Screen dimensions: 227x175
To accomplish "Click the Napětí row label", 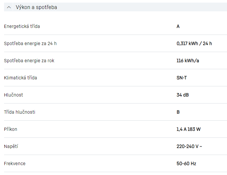I will (x=10, y=147).
